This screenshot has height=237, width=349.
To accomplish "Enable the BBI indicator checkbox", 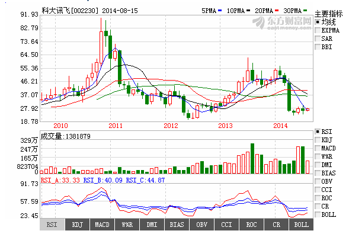I will (318, 47).
